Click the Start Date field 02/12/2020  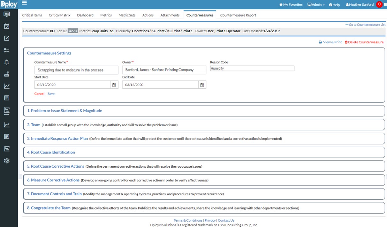(72, 85)
